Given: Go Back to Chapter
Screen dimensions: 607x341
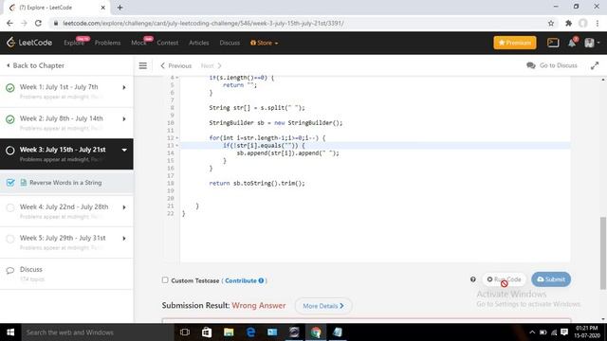Looking at the screenshot, I should (36, 65).
